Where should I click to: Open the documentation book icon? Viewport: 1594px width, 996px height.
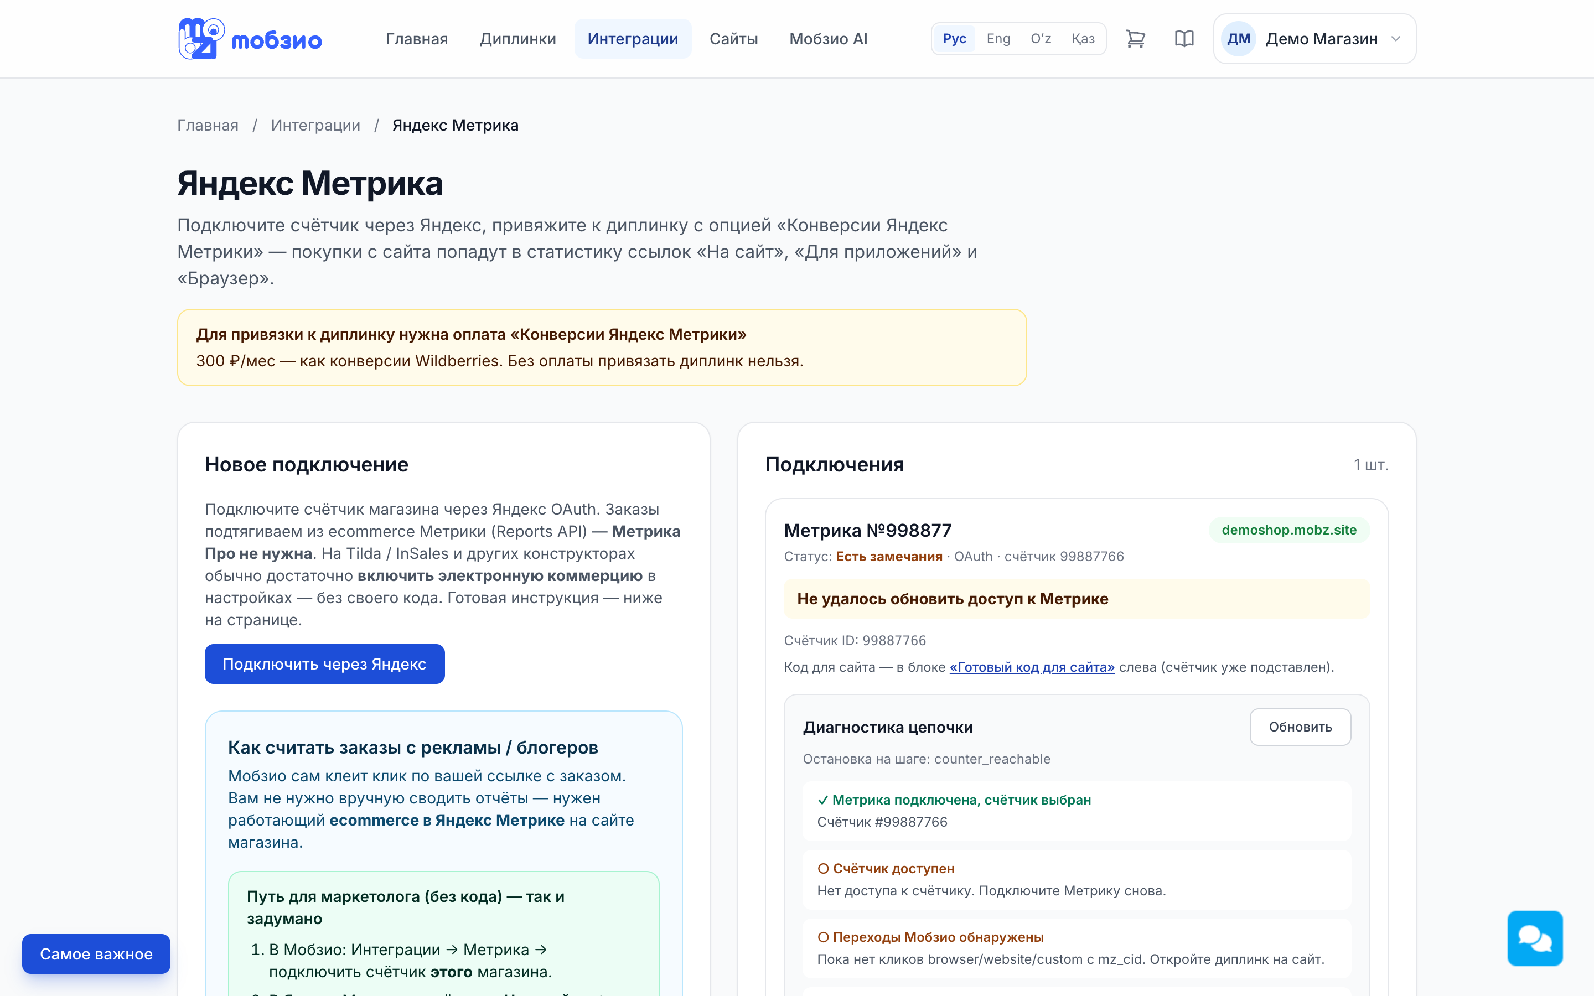coord(1184,39)
